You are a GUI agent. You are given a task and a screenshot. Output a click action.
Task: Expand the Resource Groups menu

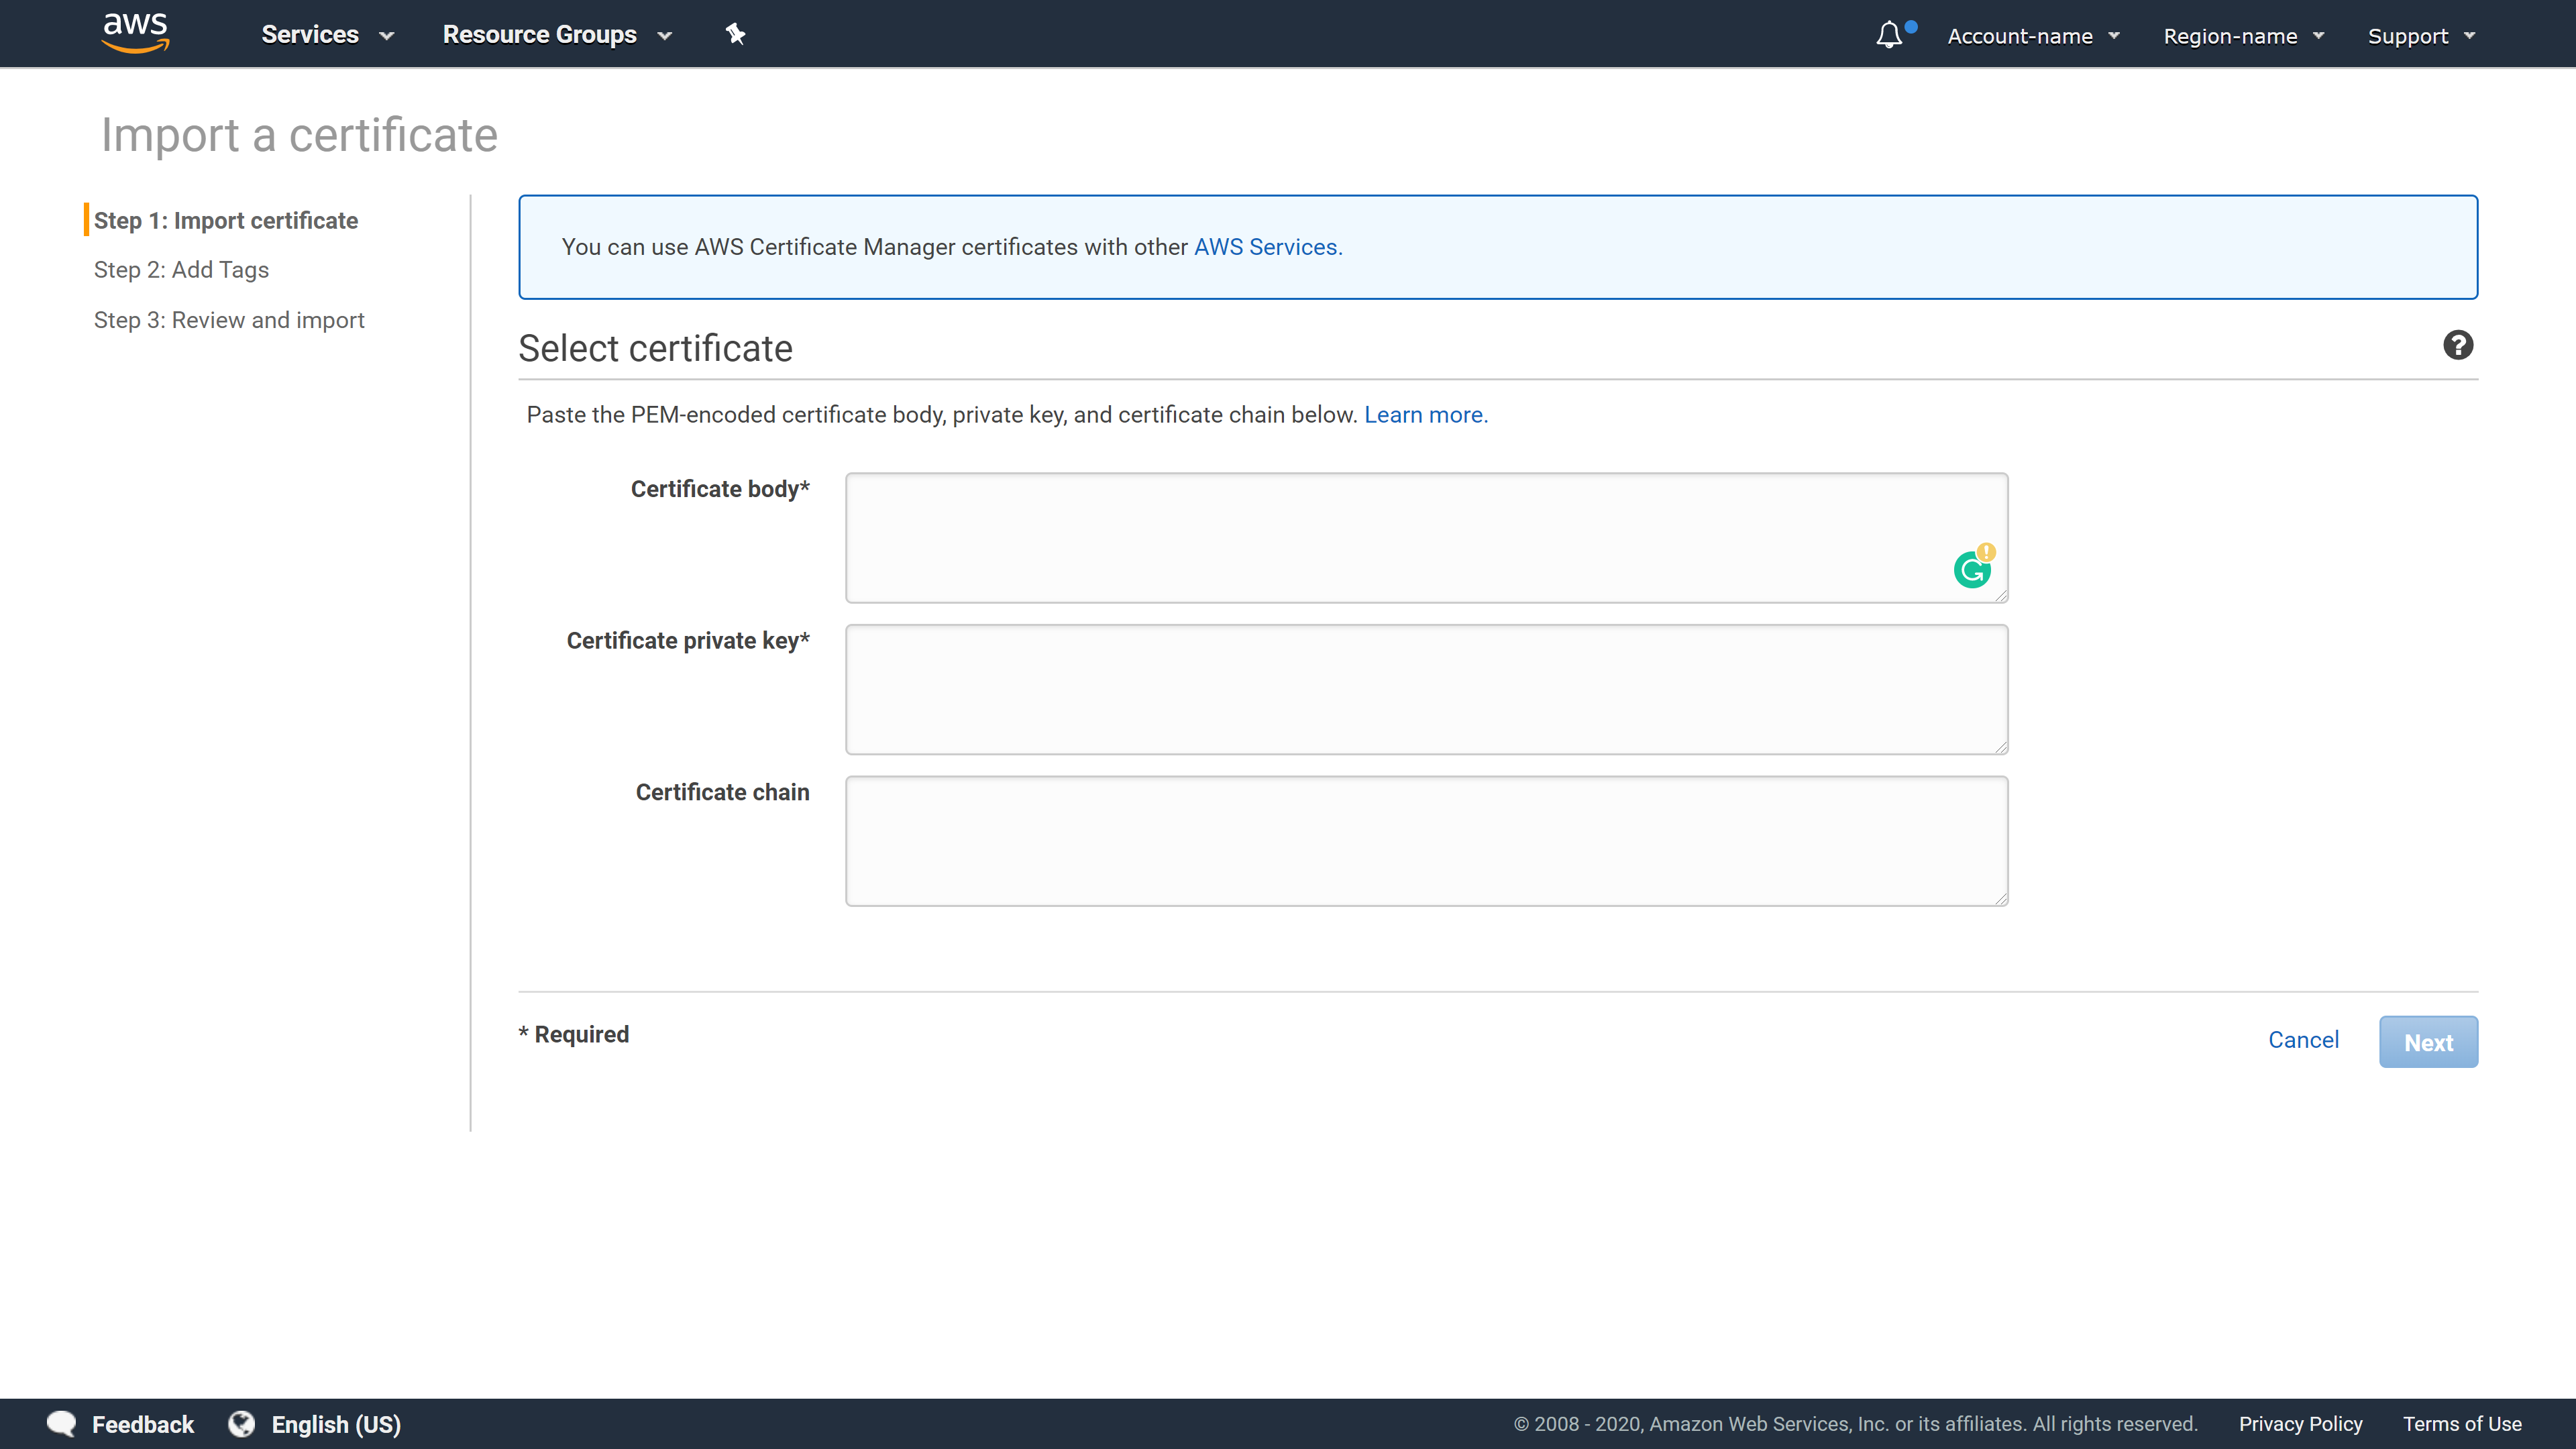(557, 35)
